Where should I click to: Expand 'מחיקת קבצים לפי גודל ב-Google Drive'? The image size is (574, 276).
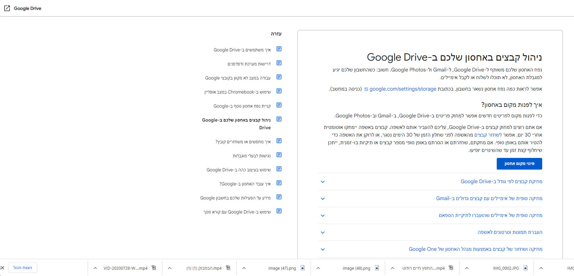(x=430, y=182)
